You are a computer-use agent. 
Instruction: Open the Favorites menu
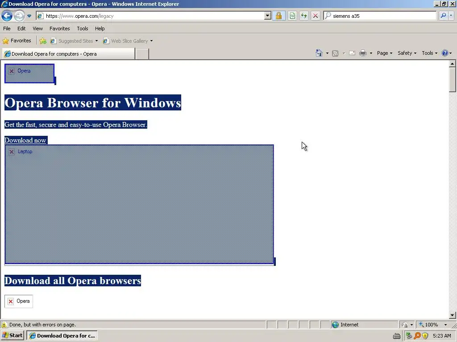tap(59, 28)
